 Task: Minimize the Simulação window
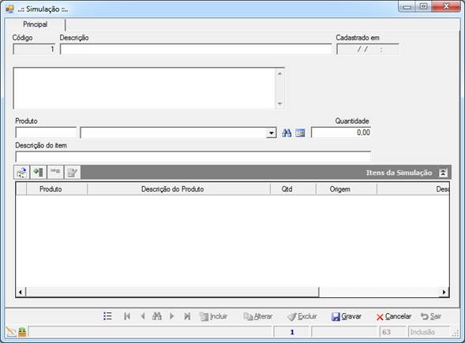[407, 7]
